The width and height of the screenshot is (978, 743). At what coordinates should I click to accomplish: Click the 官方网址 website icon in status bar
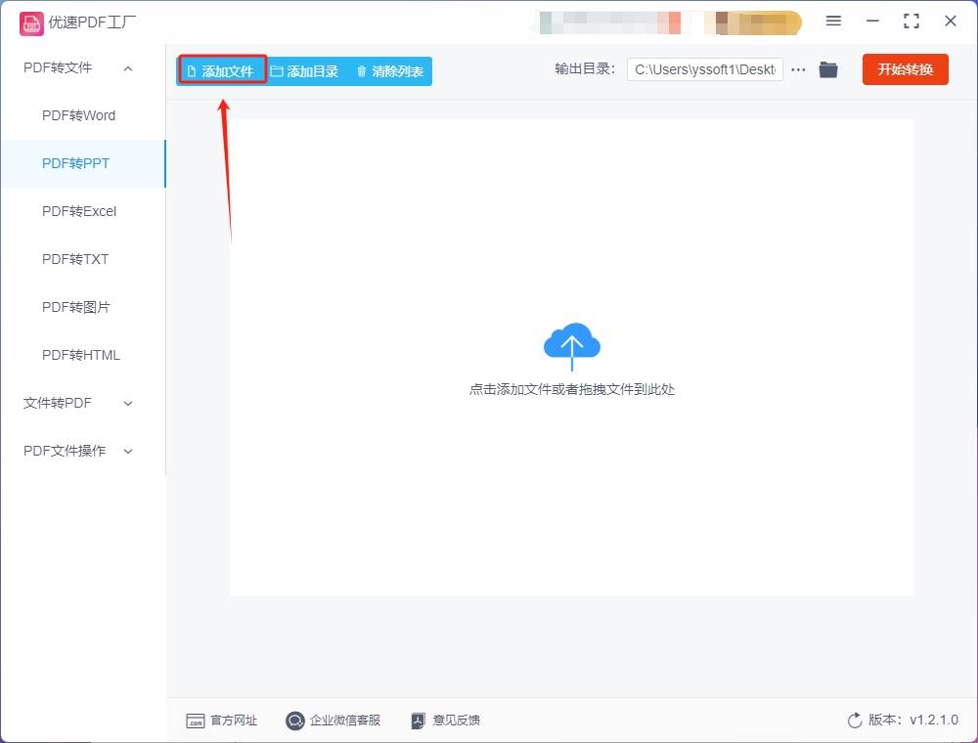pos(196,721)
